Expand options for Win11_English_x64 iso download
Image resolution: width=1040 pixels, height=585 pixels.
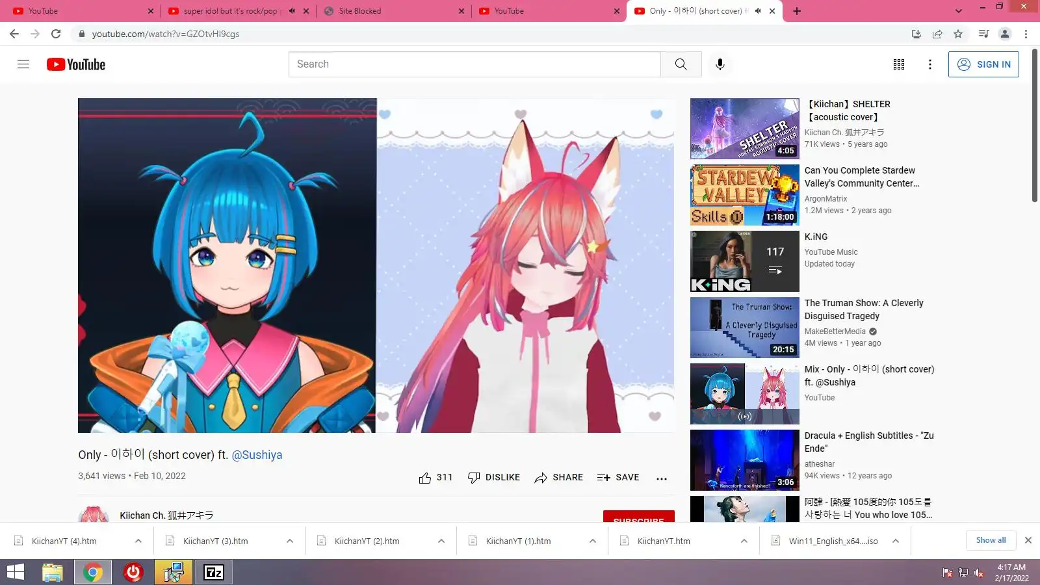[x=896, y=541]
